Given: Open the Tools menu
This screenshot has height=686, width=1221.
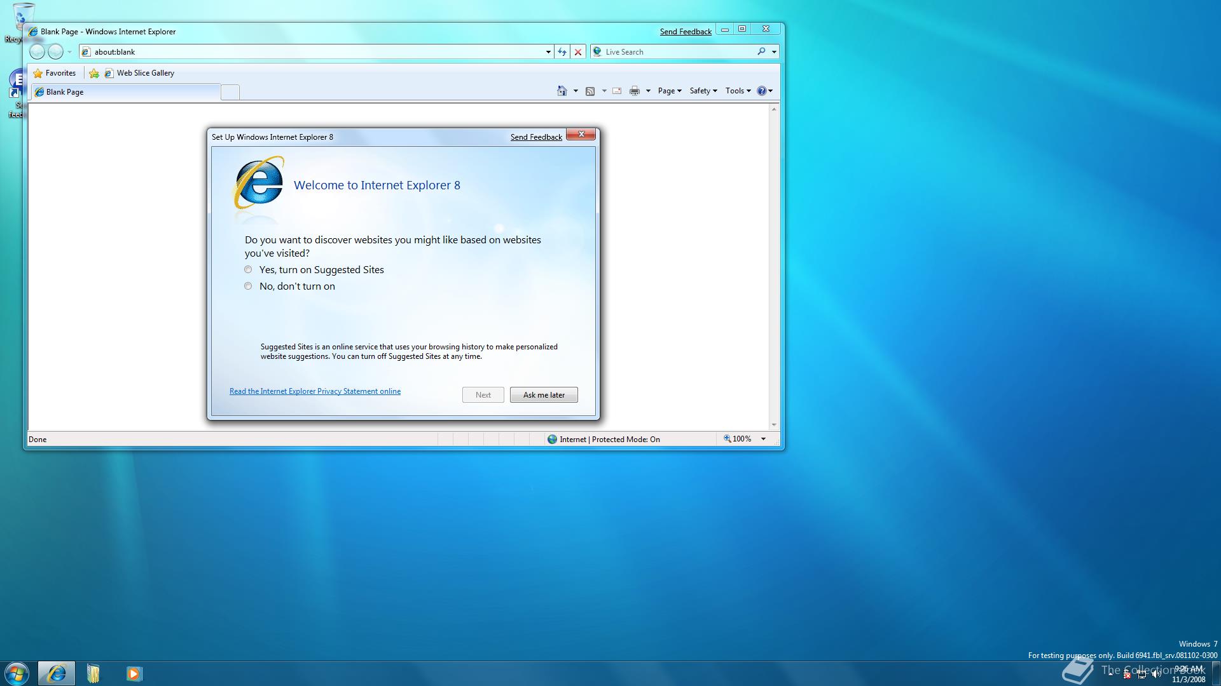Looking at the screenshot, I should pyautogui.click(x=738, y=91).
